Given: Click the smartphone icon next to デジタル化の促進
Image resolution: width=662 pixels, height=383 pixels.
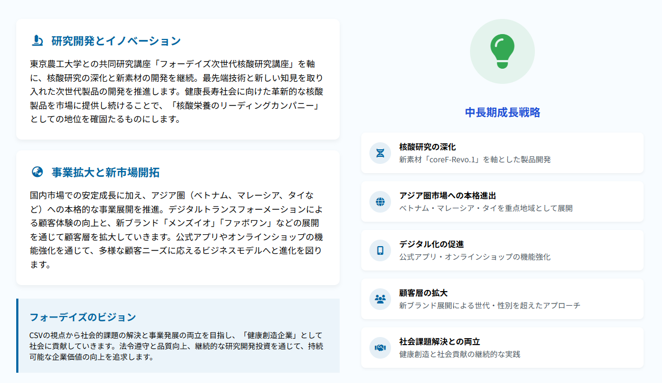Looking at the screenshot, I should click(380, 250).
